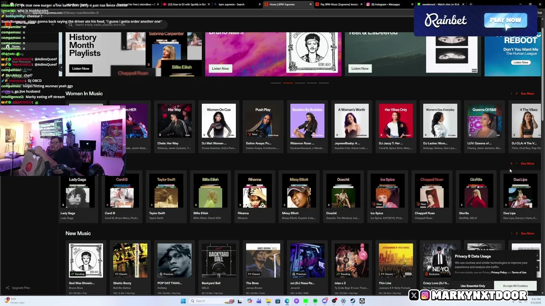Viewport: 545px width, 306px height.
Task: Click previous arrow in Women In Music row
Action: pos(511,93)
